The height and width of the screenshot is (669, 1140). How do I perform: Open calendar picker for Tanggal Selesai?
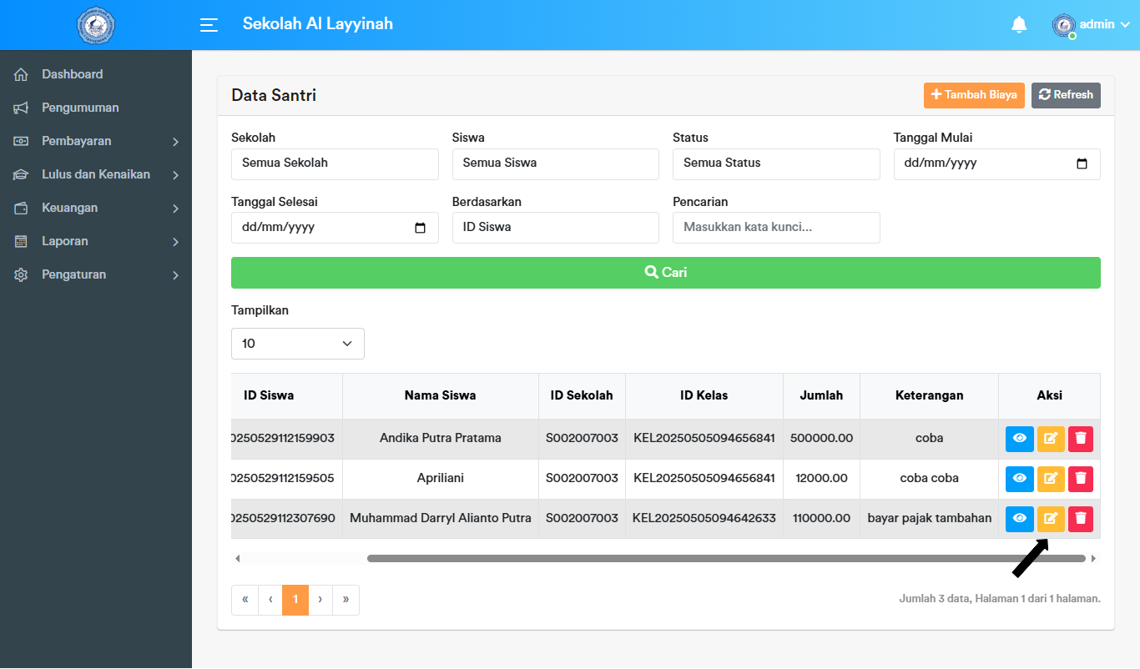[x=420, y=228]
